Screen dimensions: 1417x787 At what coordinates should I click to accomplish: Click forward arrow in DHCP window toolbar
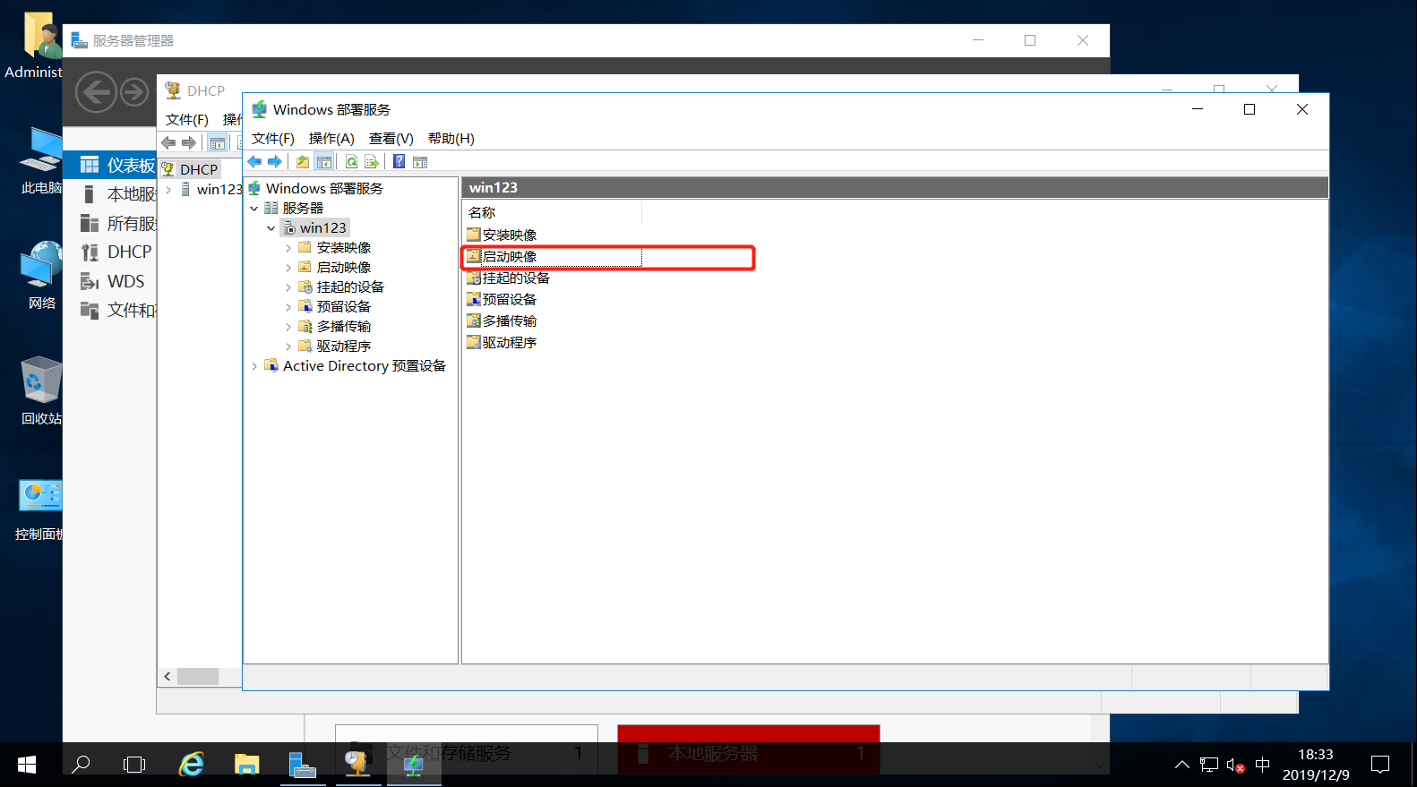(x=189, y=143)
